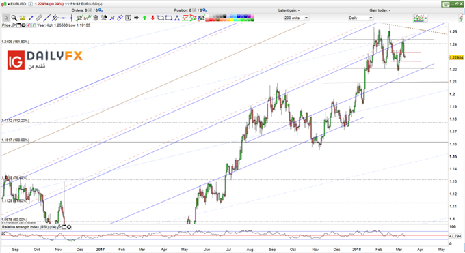Click the EURUSD symbol name

click(x=18, y=4)
